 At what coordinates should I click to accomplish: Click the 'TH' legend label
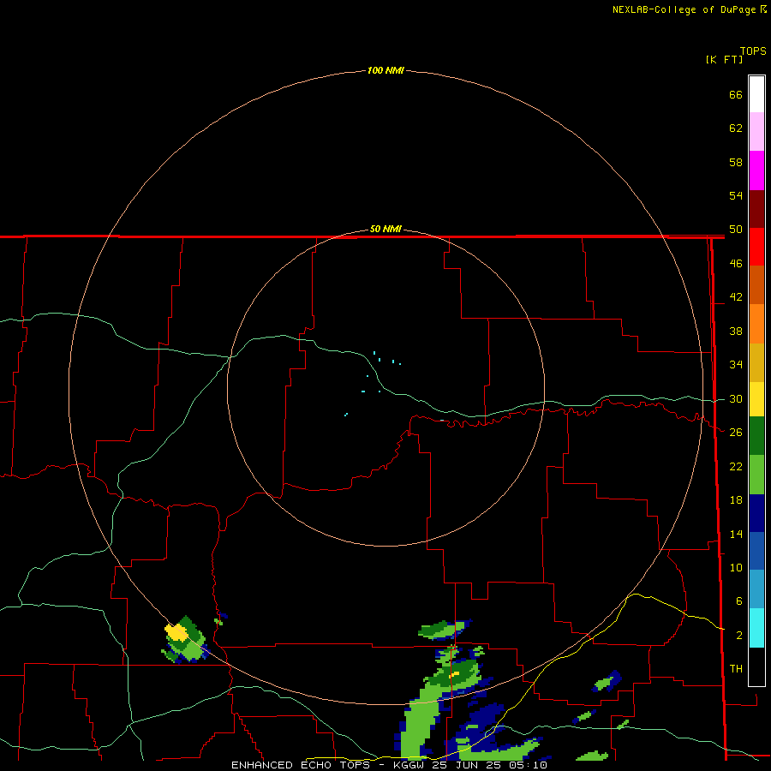[x=736, y=668]
